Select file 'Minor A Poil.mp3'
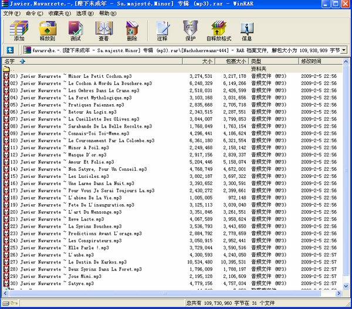This screenshot has height=309, width=352. tap(59, 148)
